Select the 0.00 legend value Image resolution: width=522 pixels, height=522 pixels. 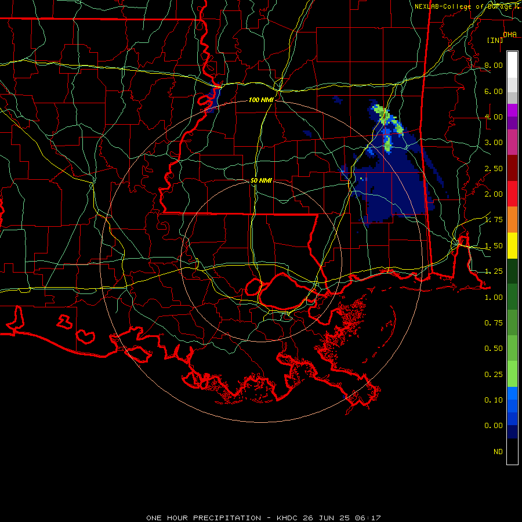point(494,426)
